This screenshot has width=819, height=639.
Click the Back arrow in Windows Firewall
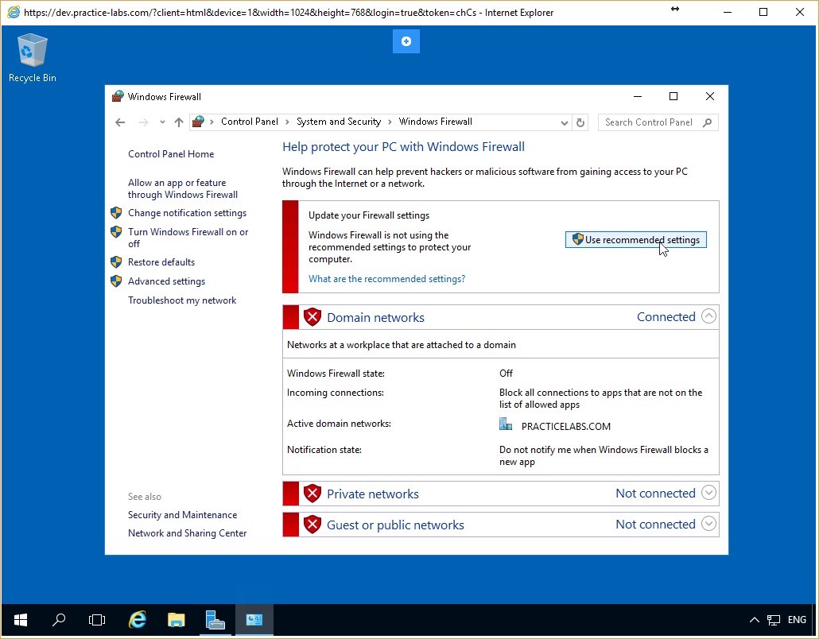120,122
